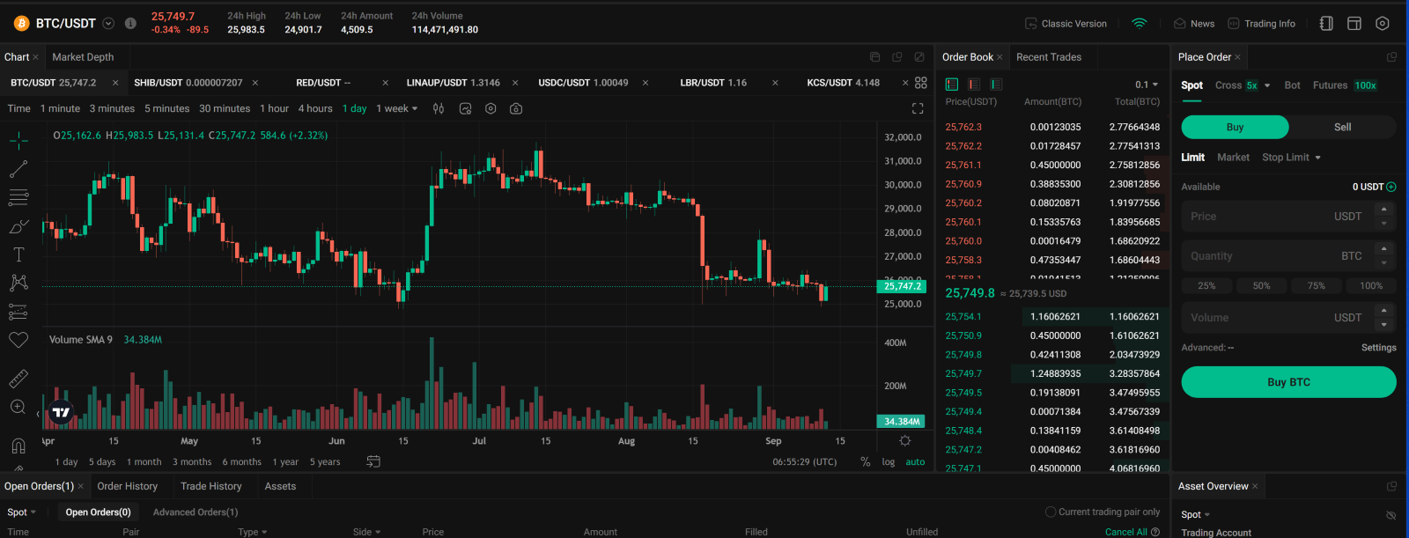The width and height of the screenshot is (1409, 538).
Task: Show buy orders only order book view
Action: click(996, 85)
